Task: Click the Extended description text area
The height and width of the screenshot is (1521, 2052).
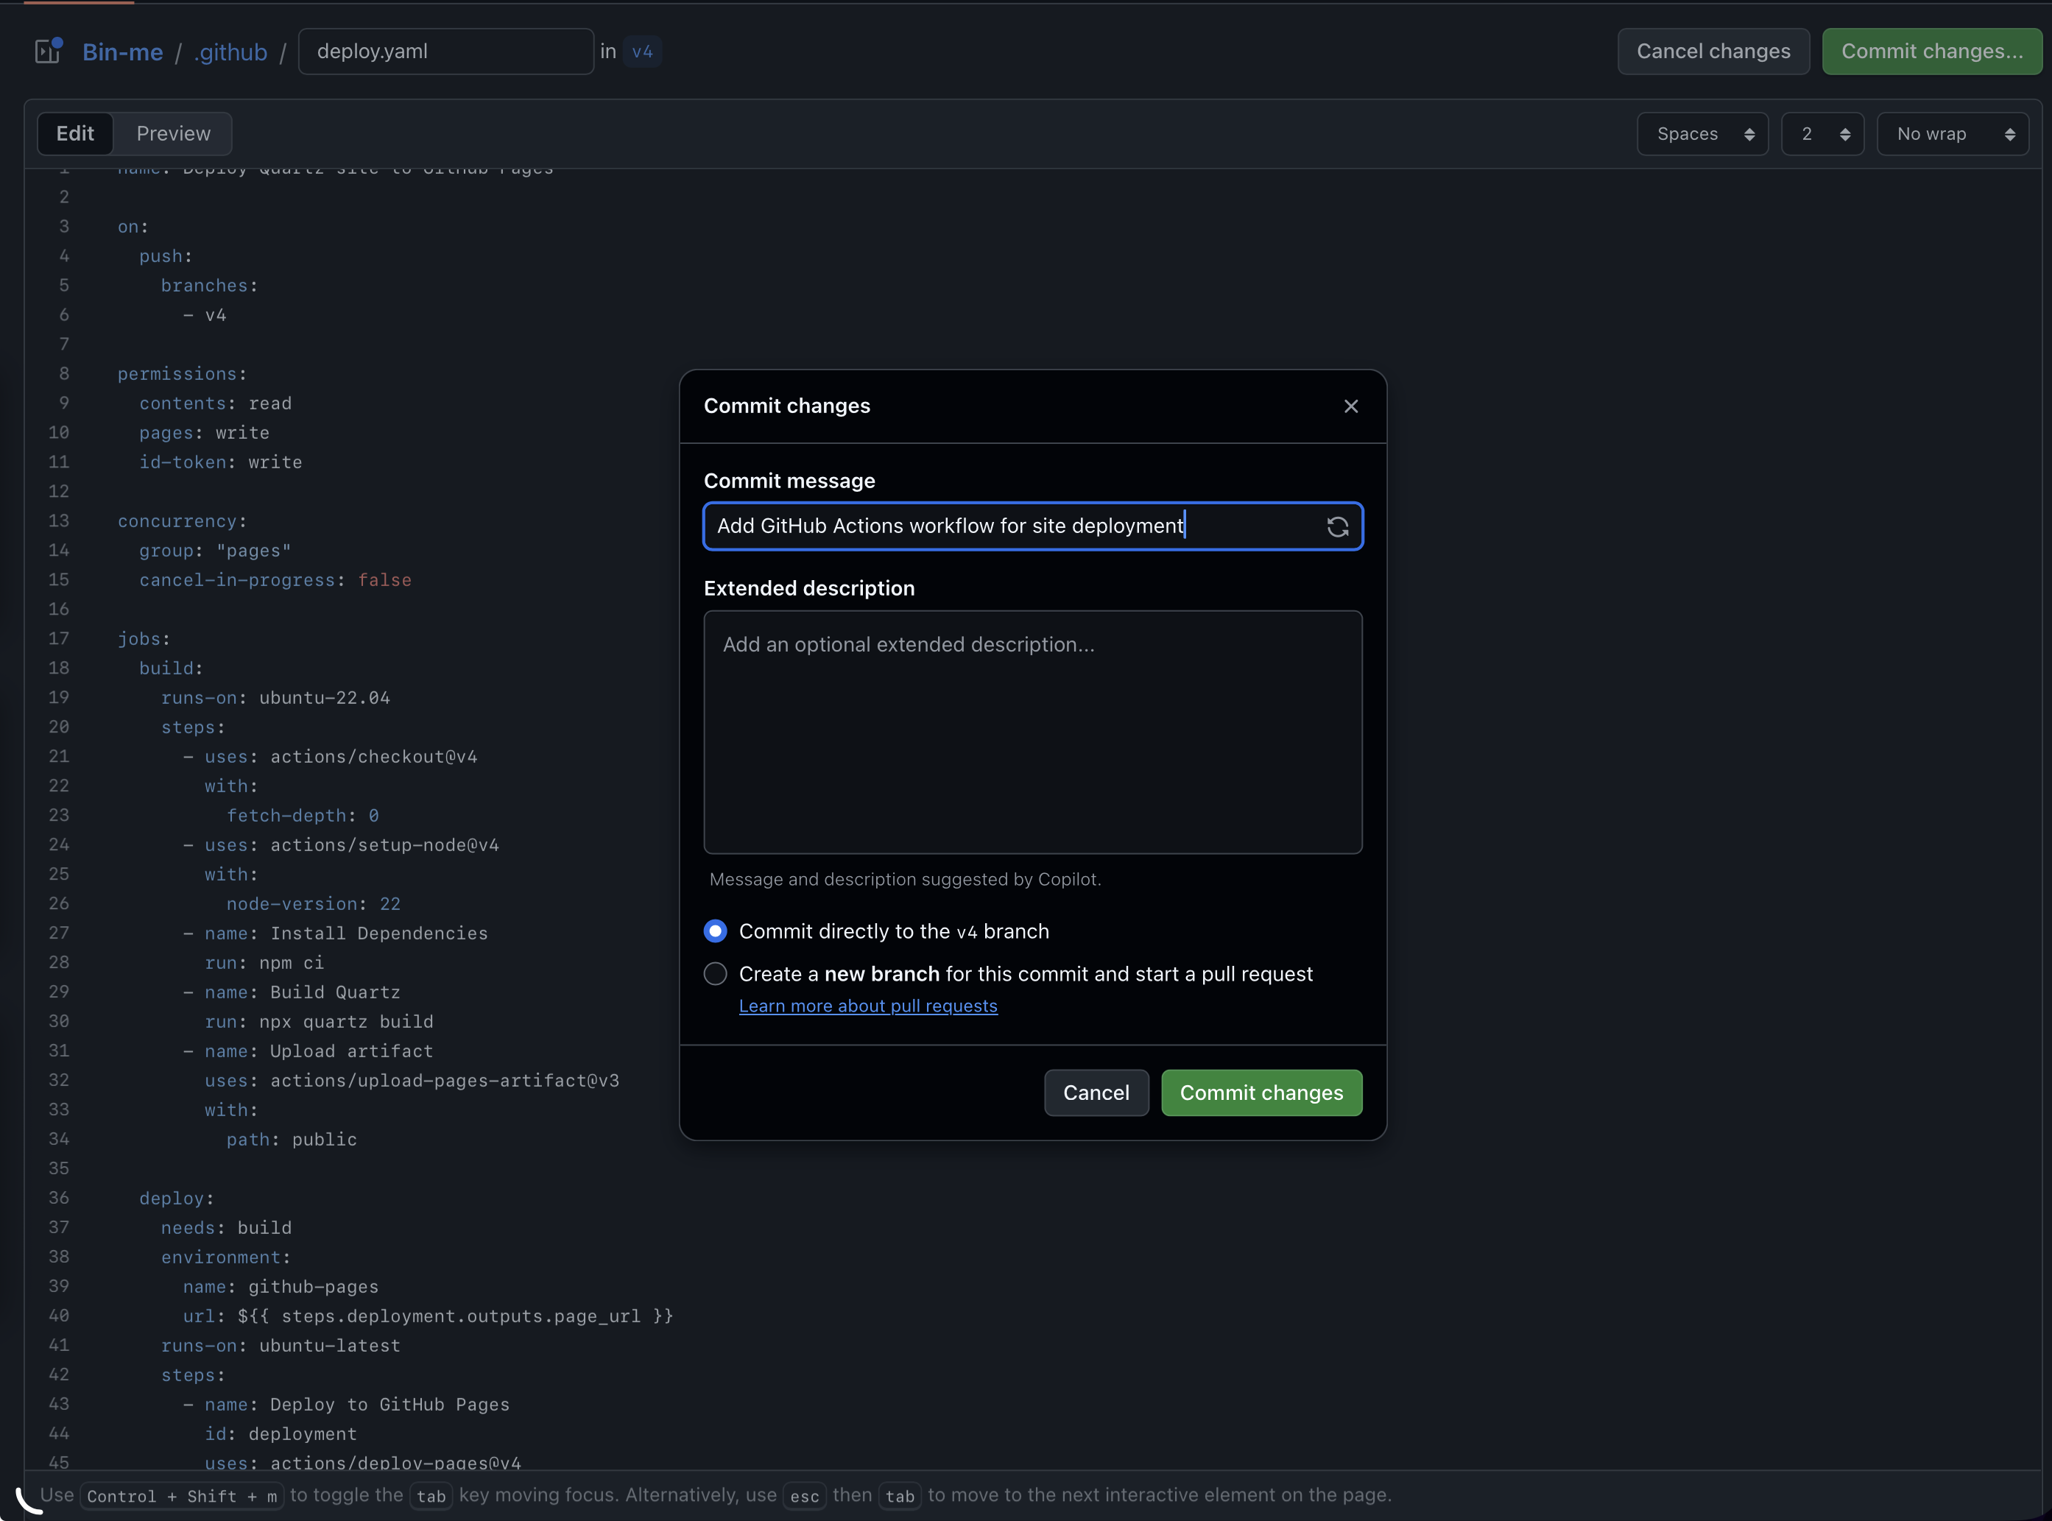Action: coord(1032,732)
